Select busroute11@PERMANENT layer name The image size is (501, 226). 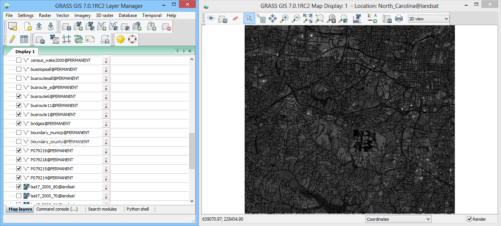54,105
